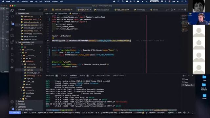Close the login.py editor tab

[90, 10]
